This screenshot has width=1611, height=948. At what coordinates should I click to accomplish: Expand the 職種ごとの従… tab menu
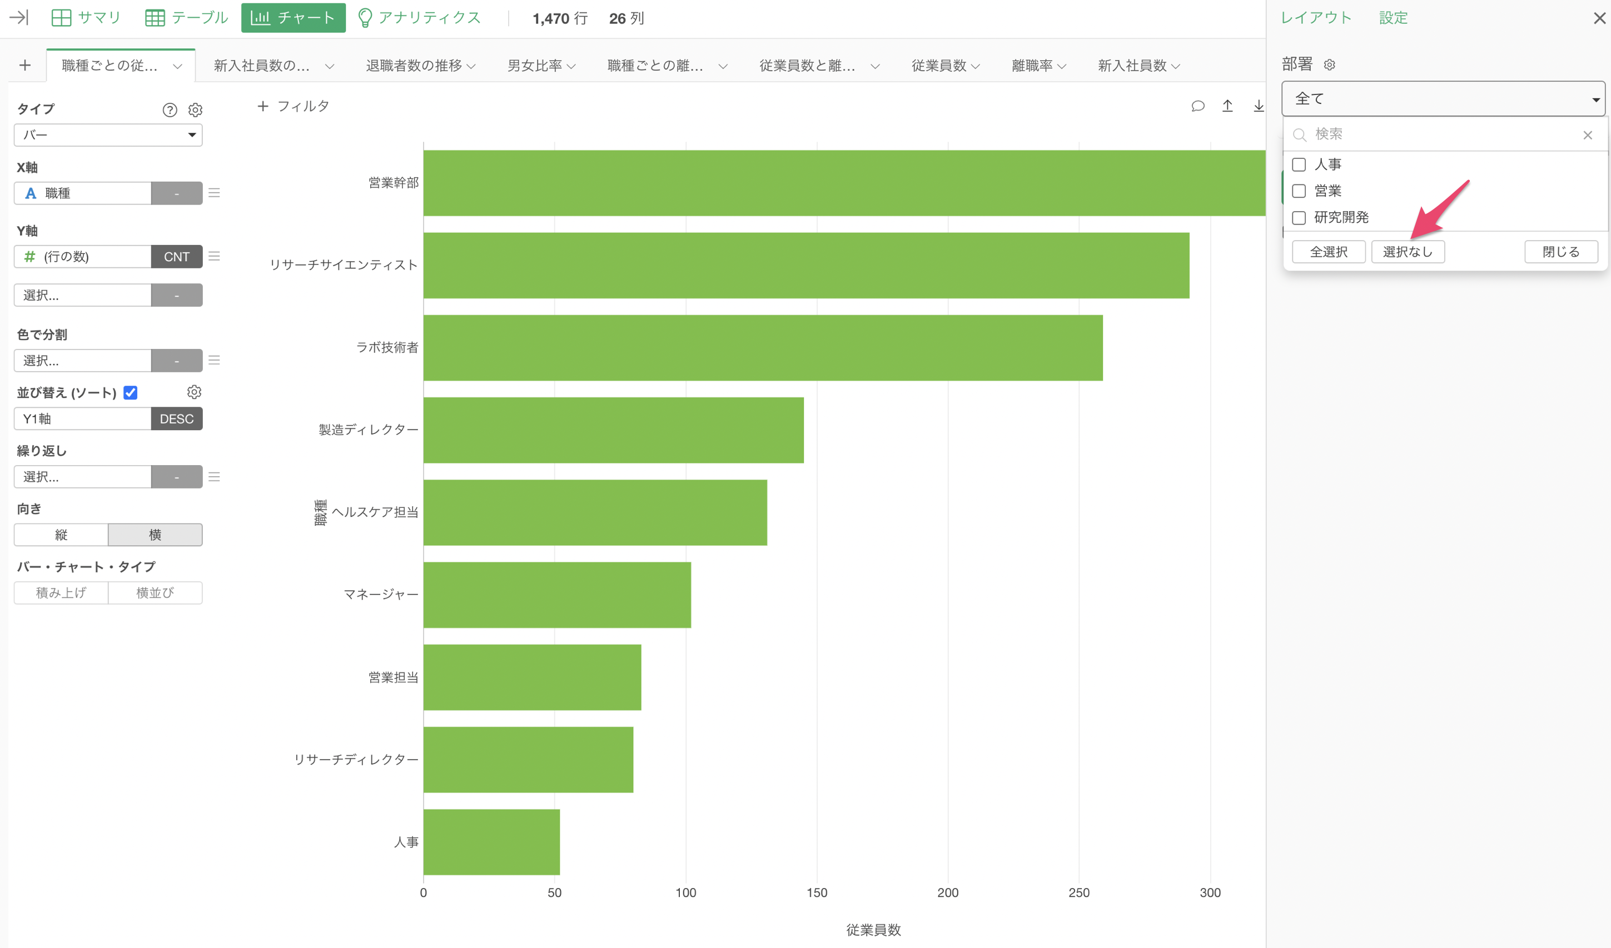pyautogui.click(x=178, y=66)
